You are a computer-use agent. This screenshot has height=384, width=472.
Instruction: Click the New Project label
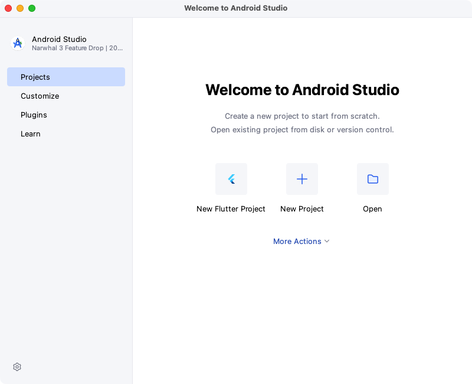(302, 209)
